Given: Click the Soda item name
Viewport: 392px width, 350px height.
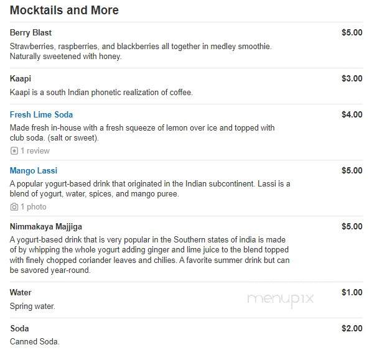Looking at the screenshot, I should [x=19, y=328].
